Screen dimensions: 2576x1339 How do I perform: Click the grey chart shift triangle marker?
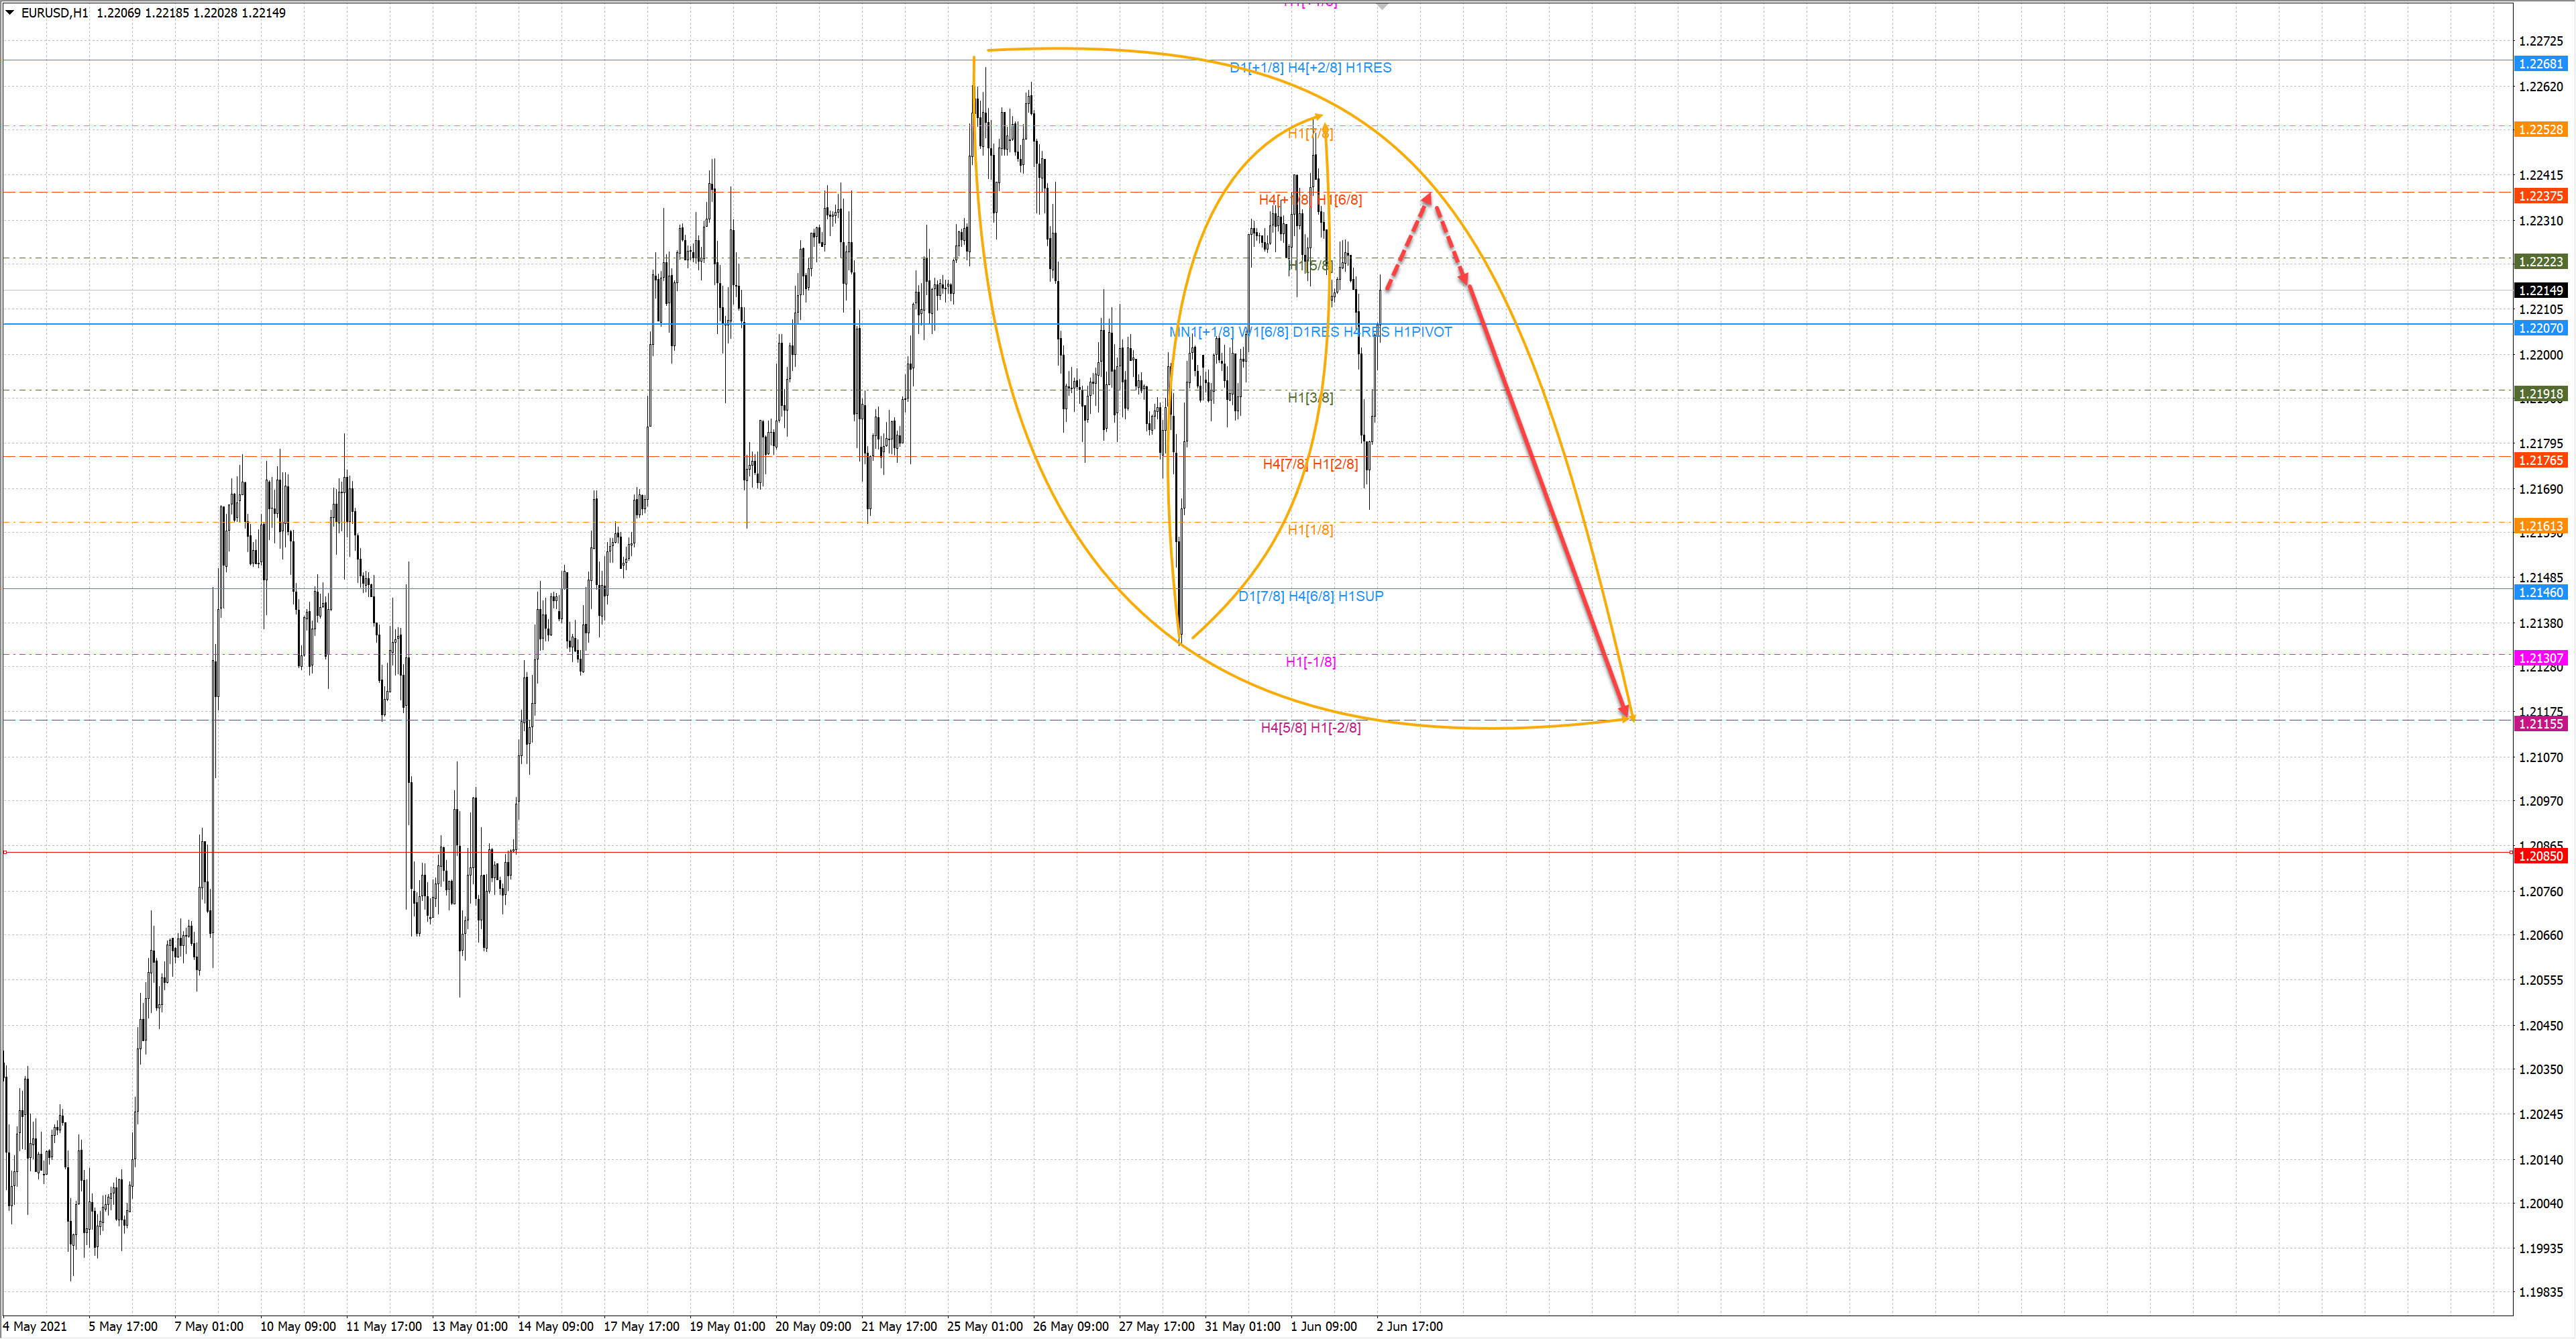[x=1382, y=6]
